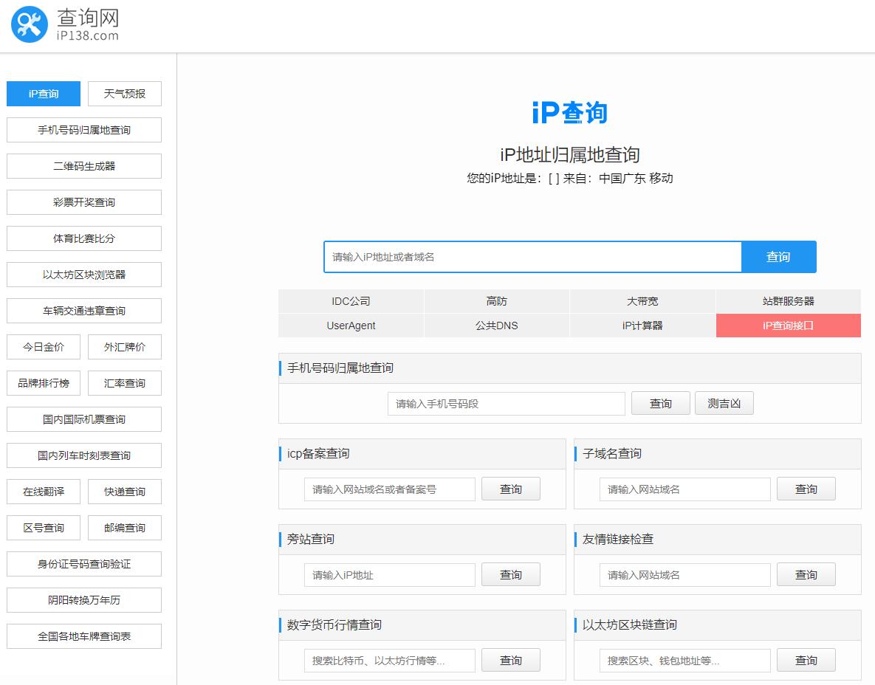
Task: Click the blue 查询 button beside the IP input
Action: (778, 257)
